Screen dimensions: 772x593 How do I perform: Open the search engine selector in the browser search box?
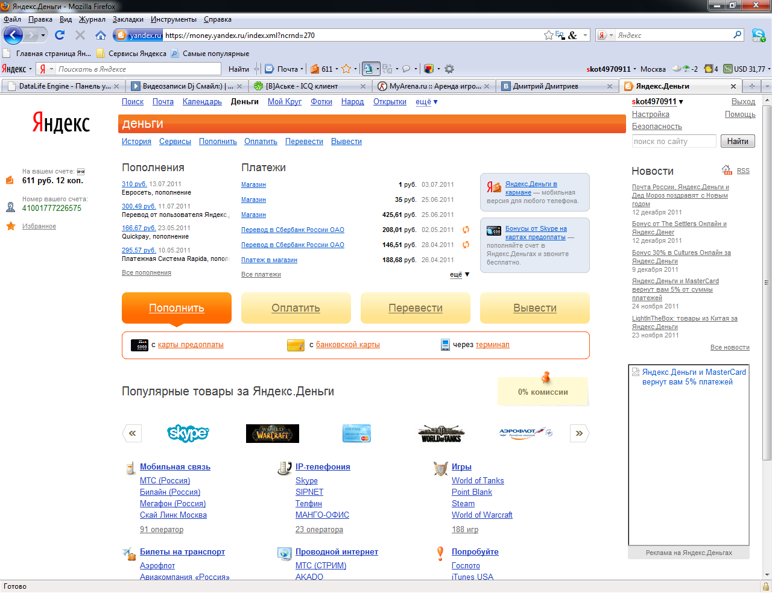pos(605,35)
